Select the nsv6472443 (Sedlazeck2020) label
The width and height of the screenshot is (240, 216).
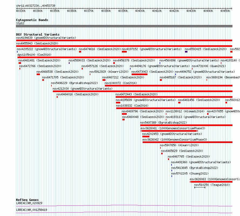coord(136,94)
